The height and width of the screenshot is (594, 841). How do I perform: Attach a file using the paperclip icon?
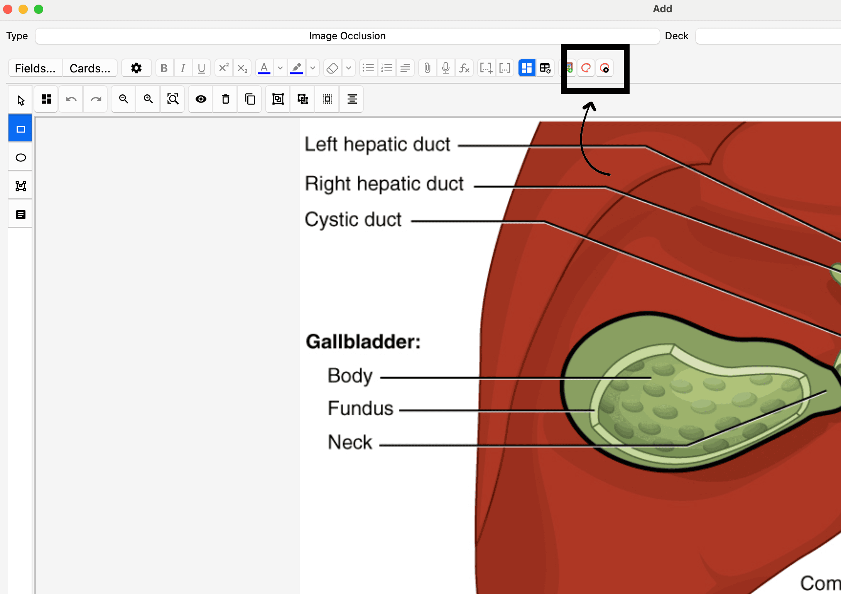427,68
